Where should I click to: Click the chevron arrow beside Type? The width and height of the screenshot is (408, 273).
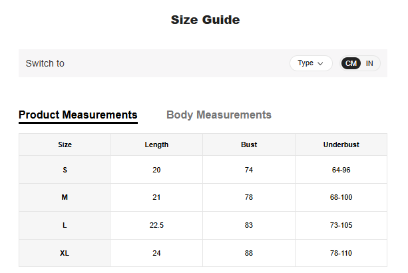point(320,64)
